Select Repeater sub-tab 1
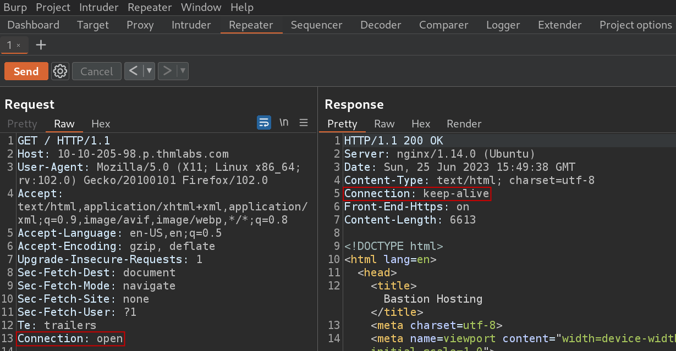676x351 pixels. (9, 45)
